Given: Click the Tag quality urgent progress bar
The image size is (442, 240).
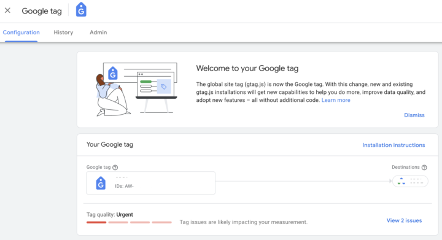Looking at the screenshot, I should pyautogui.click(x=129, y=222).
